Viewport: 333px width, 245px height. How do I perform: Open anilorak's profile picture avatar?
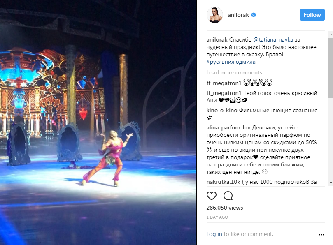click(x=215, y=15)
